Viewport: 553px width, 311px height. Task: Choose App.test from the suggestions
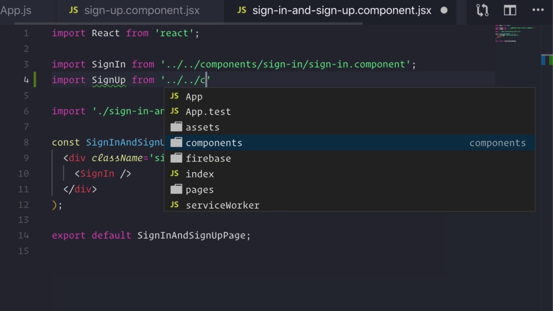(x=350, y=111)
